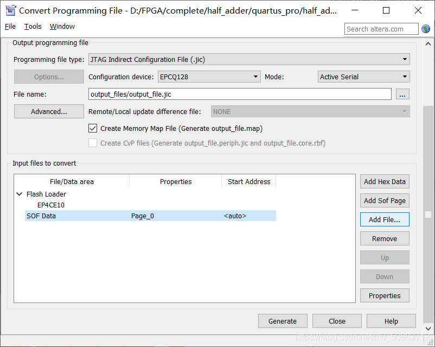
Task: Click the Convert Programming File app icon
Action: coord(10,10)
